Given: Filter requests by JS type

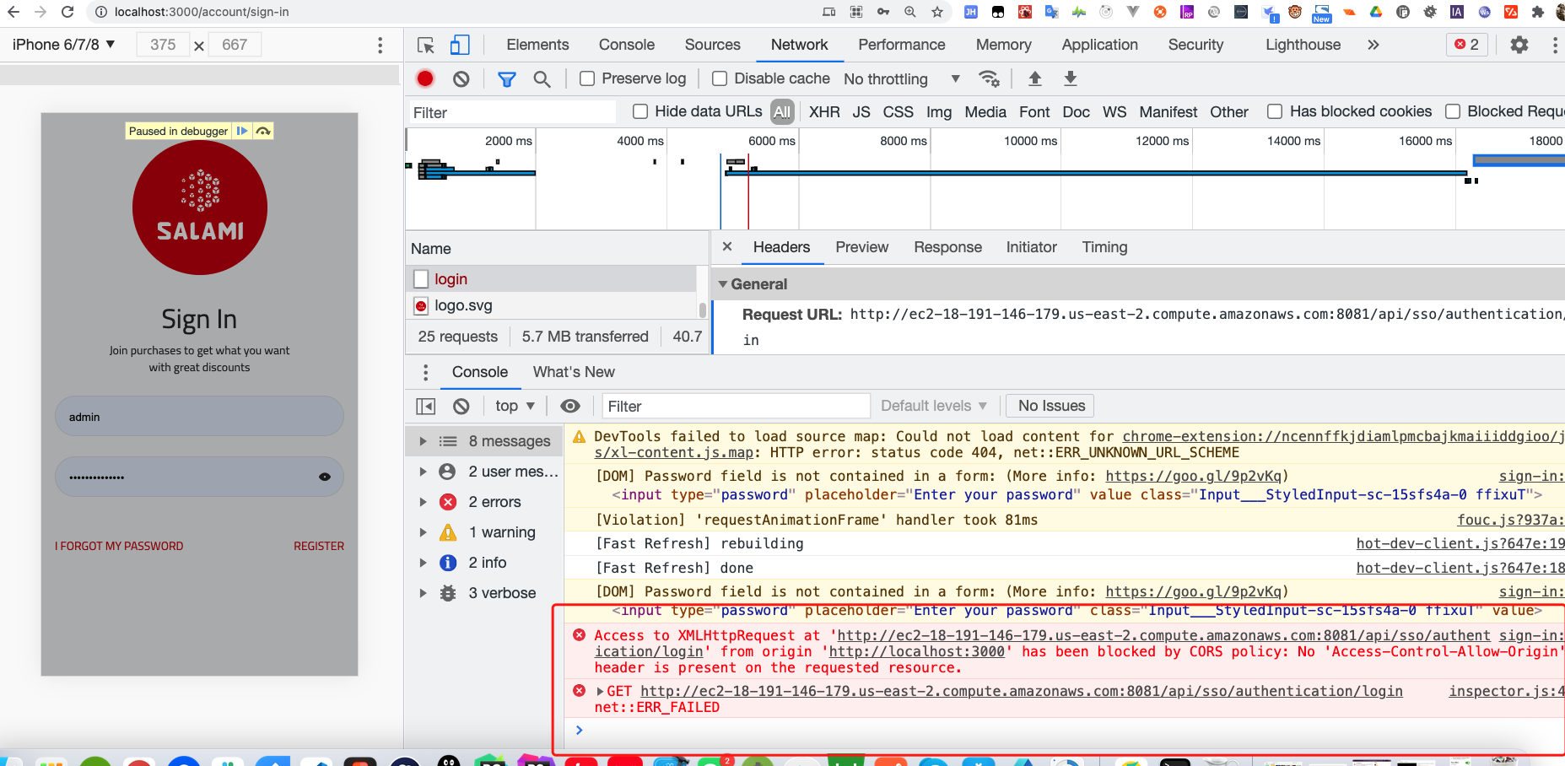Looking at the screenshot, I should (861, 112).
